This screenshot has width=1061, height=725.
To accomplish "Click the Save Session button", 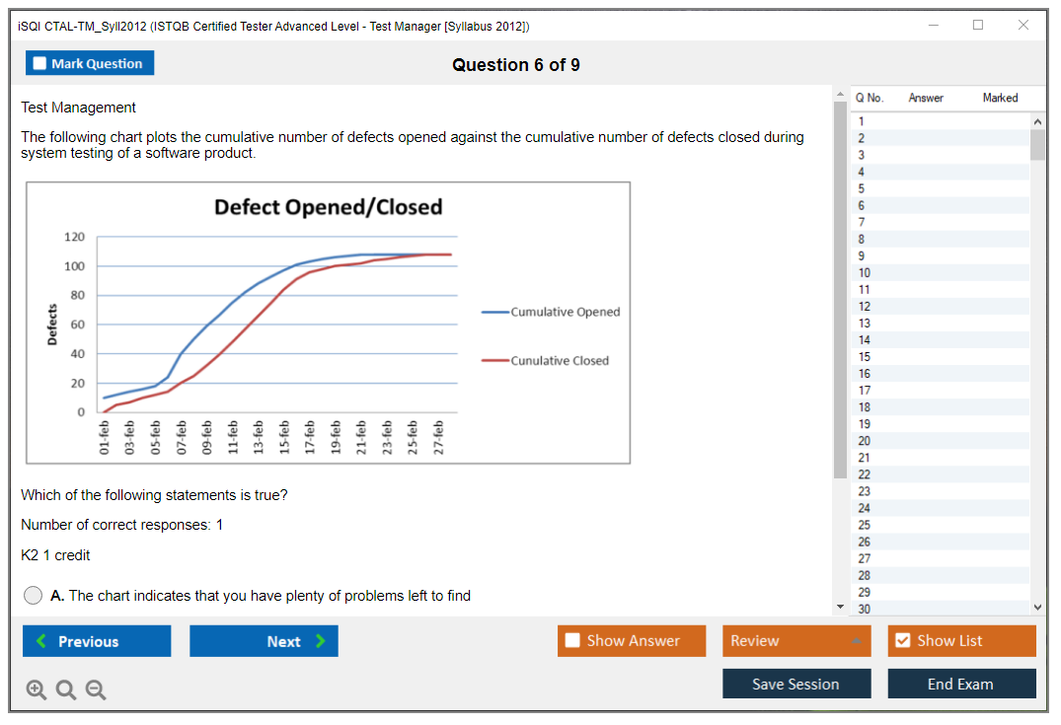I will 796,684.
